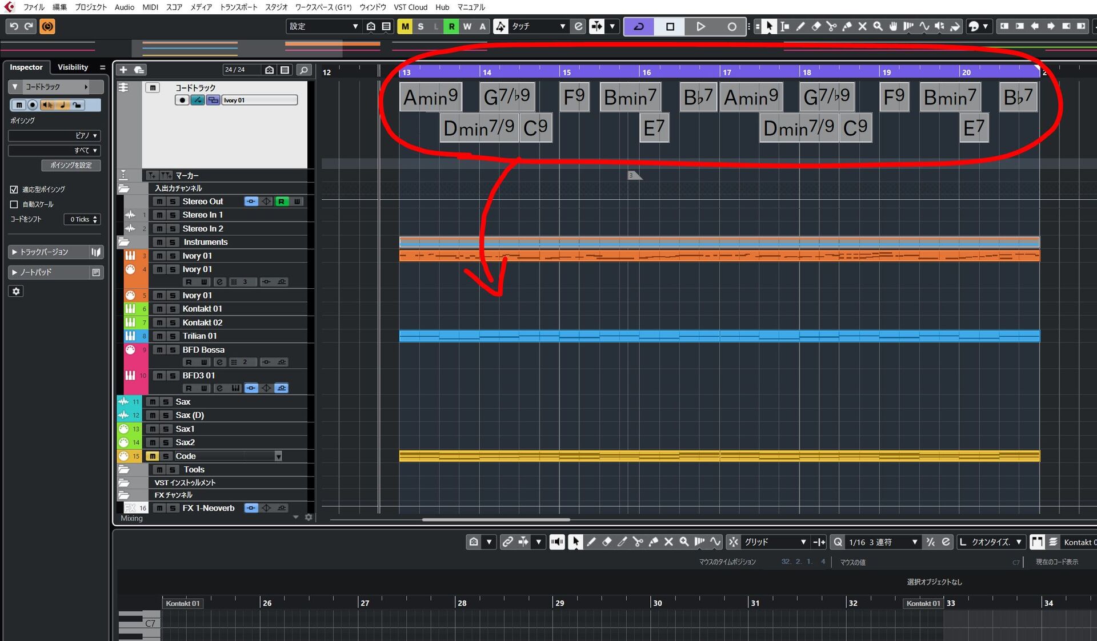Screen dimensions: 1097x641
Task: Select the Zoom magnifier tool in top toolbar
Action: point(878,26)
